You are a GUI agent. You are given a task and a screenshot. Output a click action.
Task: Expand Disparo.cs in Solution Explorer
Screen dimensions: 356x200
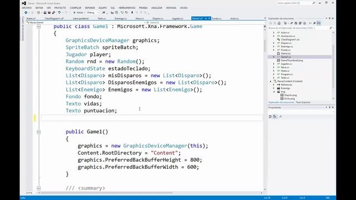274,43
